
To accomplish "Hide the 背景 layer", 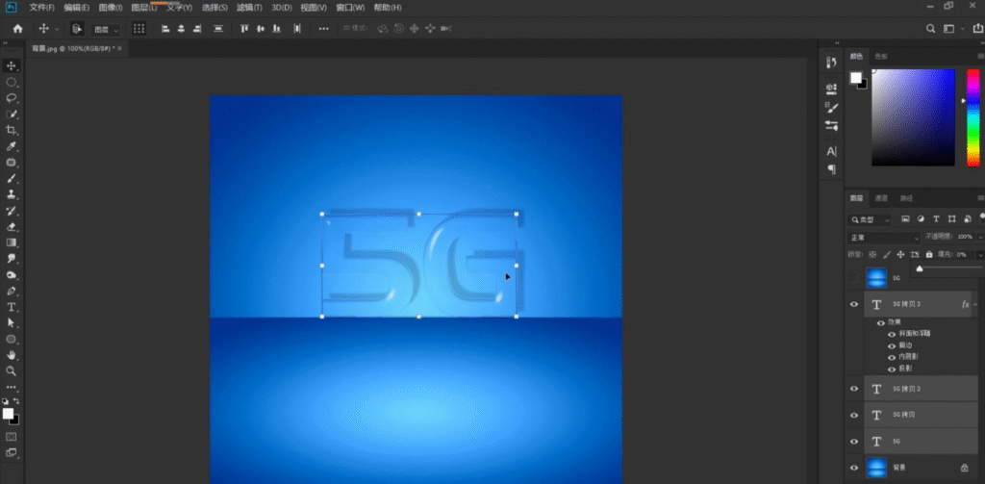I will (x=854, y=468).
